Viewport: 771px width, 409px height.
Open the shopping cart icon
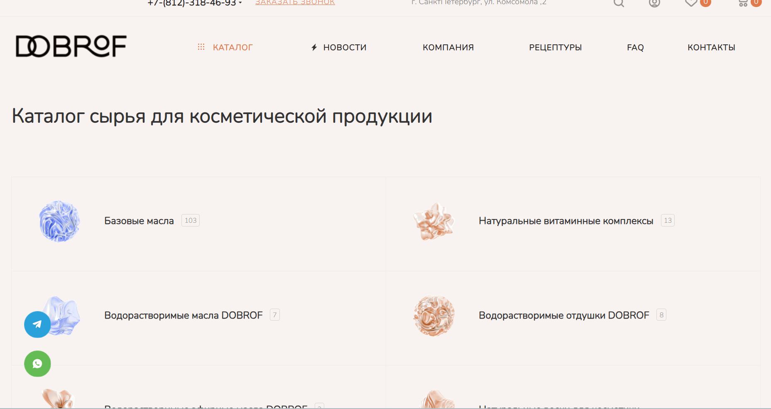click(743, 3)
